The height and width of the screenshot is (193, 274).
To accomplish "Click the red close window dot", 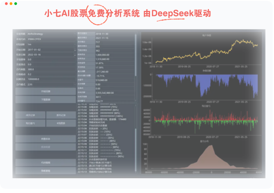I will point(5,4).
